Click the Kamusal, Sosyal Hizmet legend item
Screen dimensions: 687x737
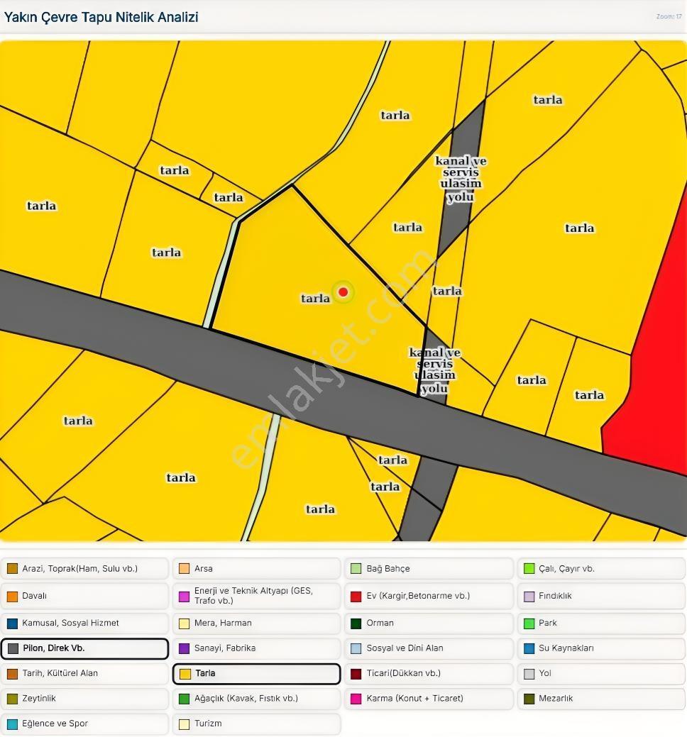pyautogui.click(x=84, y=624)
